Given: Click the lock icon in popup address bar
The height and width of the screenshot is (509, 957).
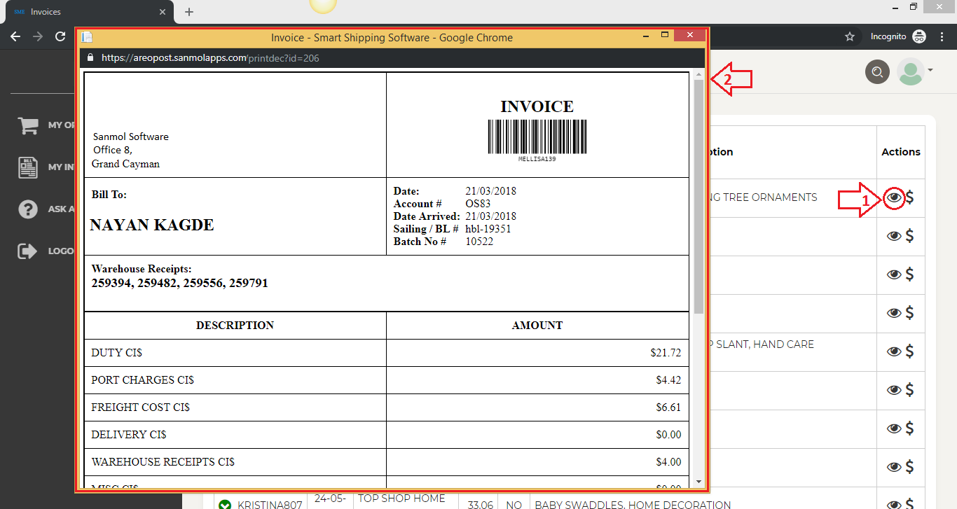Looking at the screenshot, I should tap(90, 58).
